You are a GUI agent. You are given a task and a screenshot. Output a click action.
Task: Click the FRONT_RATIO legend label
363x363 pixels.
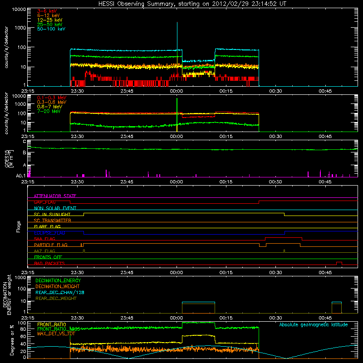click(52, 324)
